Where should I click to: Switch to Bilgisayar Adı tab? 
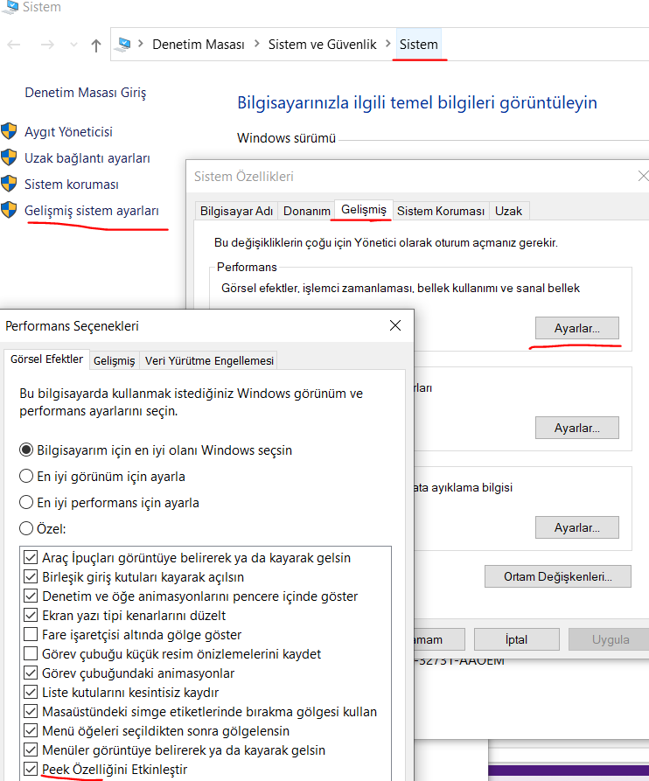point(236,211)
